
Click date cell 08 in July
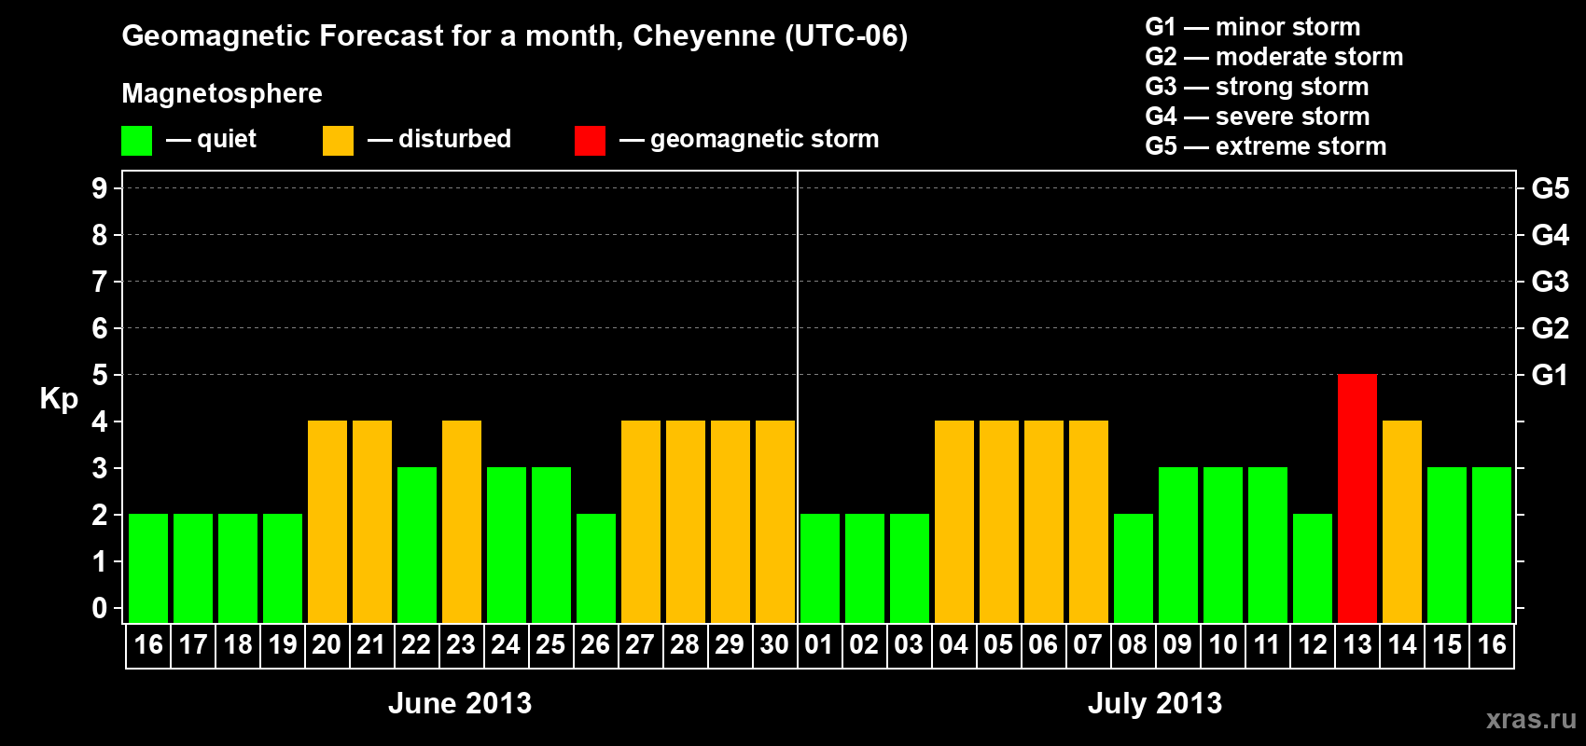tap(1134, 645)
